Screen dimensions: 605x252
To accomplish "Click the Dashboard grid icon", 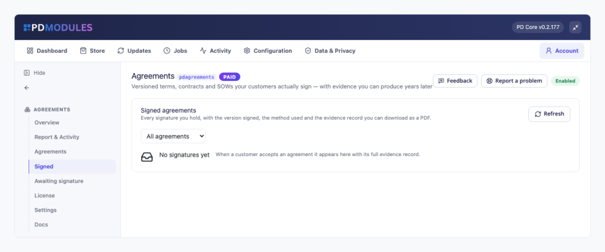I will (x=30, y=51).
